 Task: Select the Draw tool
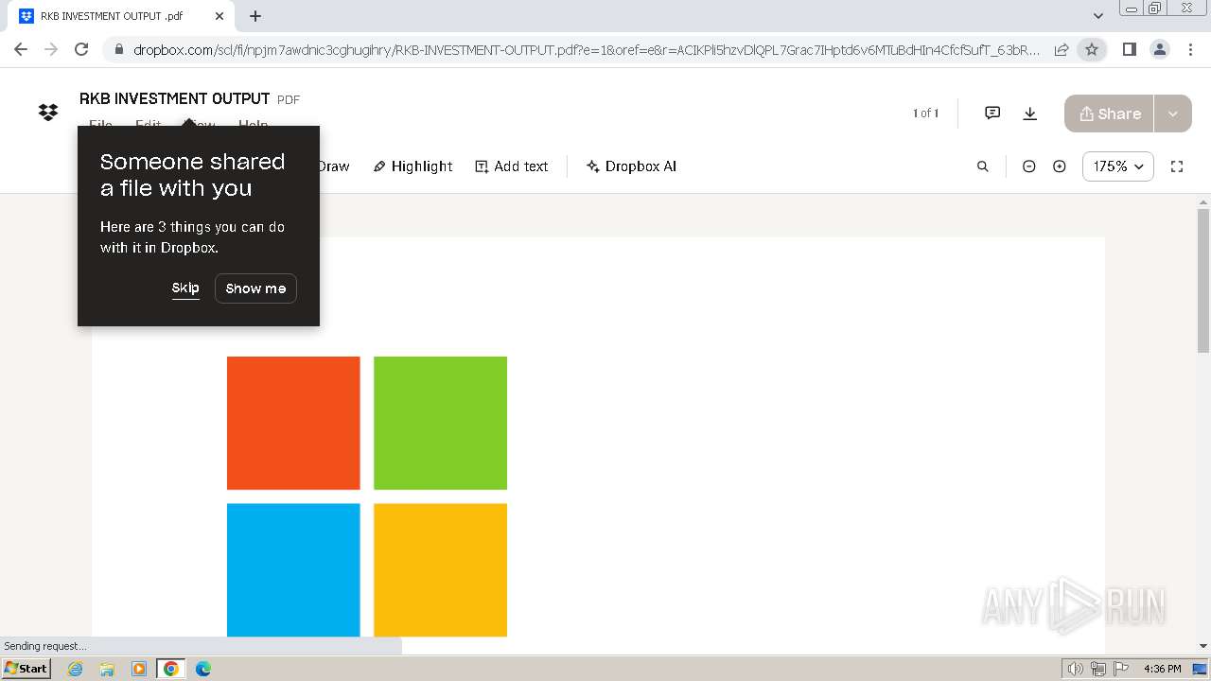(x=333, y=166)
